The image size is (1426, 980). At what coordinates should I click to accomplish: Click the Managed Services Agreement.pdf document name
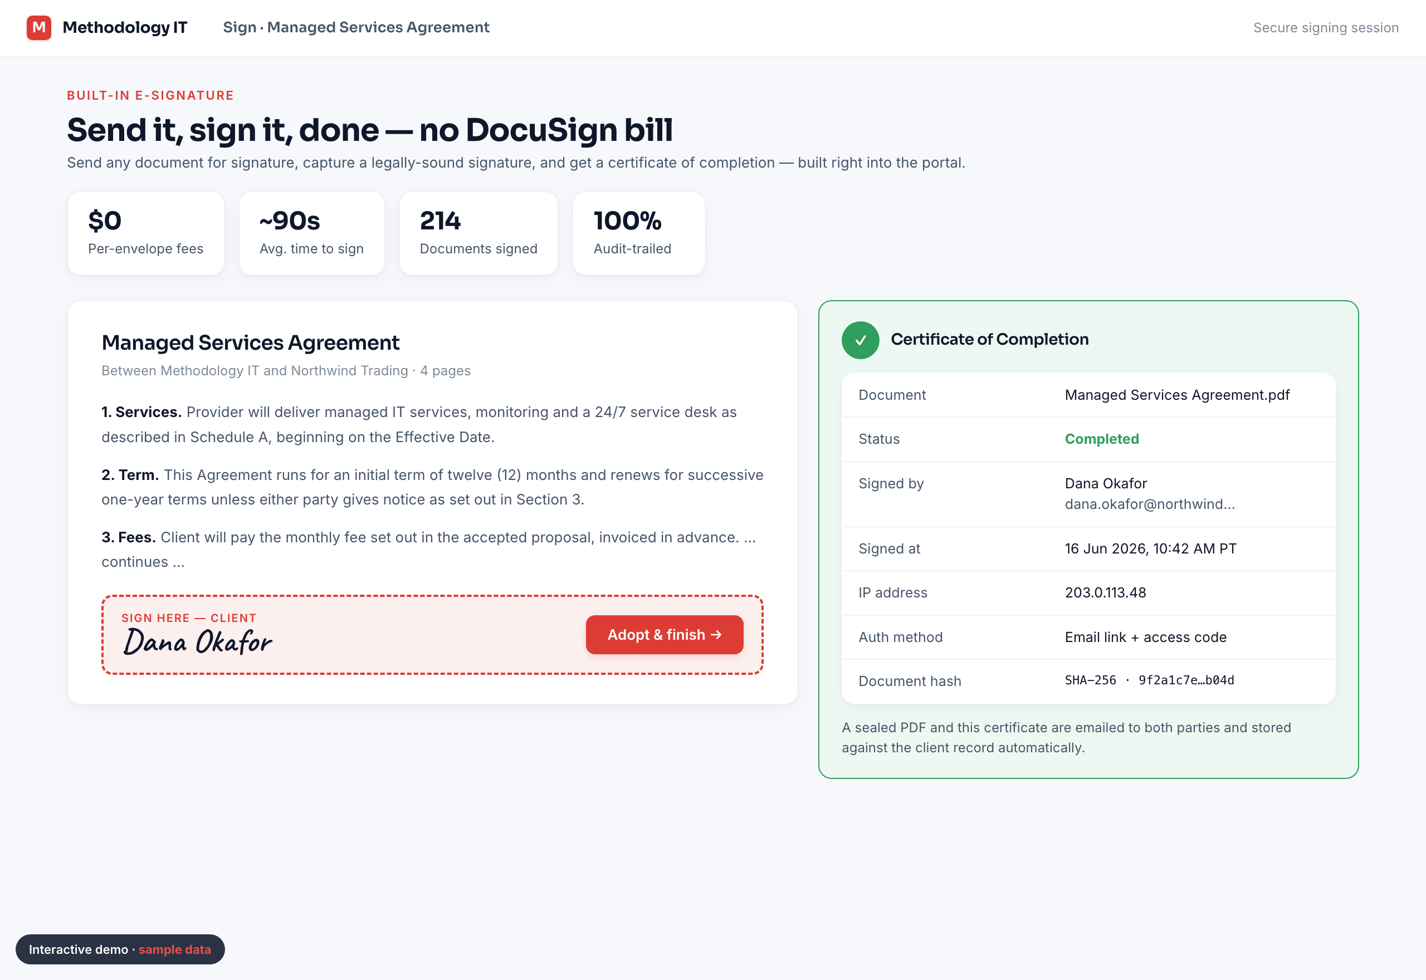tap(1176, 395)
